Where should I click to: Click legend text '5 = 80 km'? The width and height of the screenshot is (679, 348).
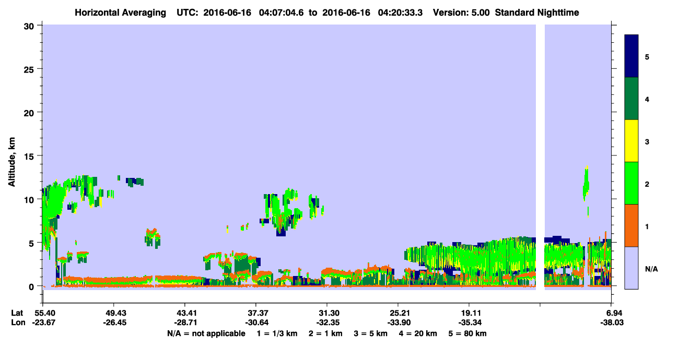pos(468,333)
